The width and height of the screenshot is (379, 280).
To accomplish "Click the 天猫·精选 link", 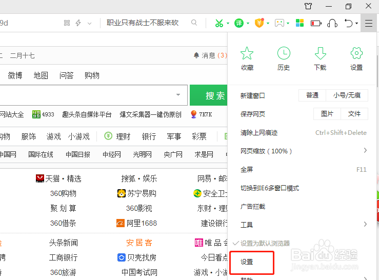I will pos(58,178).
